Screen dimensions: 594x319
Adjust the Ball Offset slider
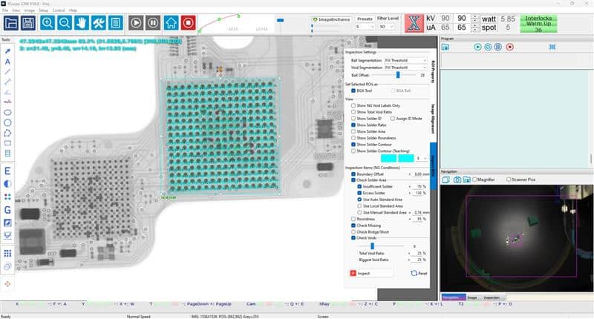(x=399, y=75)
